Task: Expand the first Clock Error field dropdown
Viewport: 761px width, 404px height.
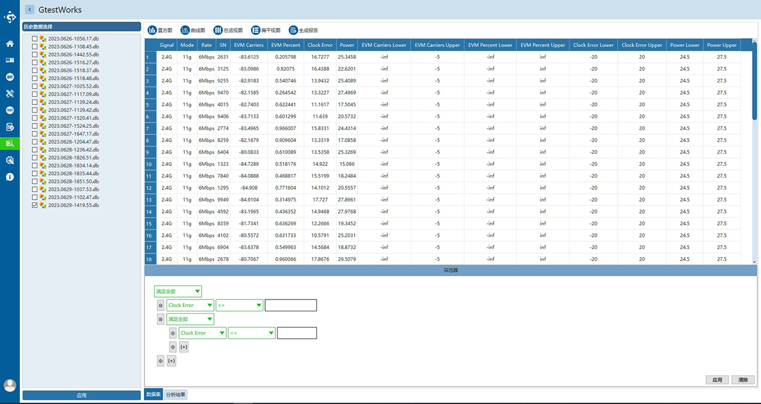Action: click(190, 305)
